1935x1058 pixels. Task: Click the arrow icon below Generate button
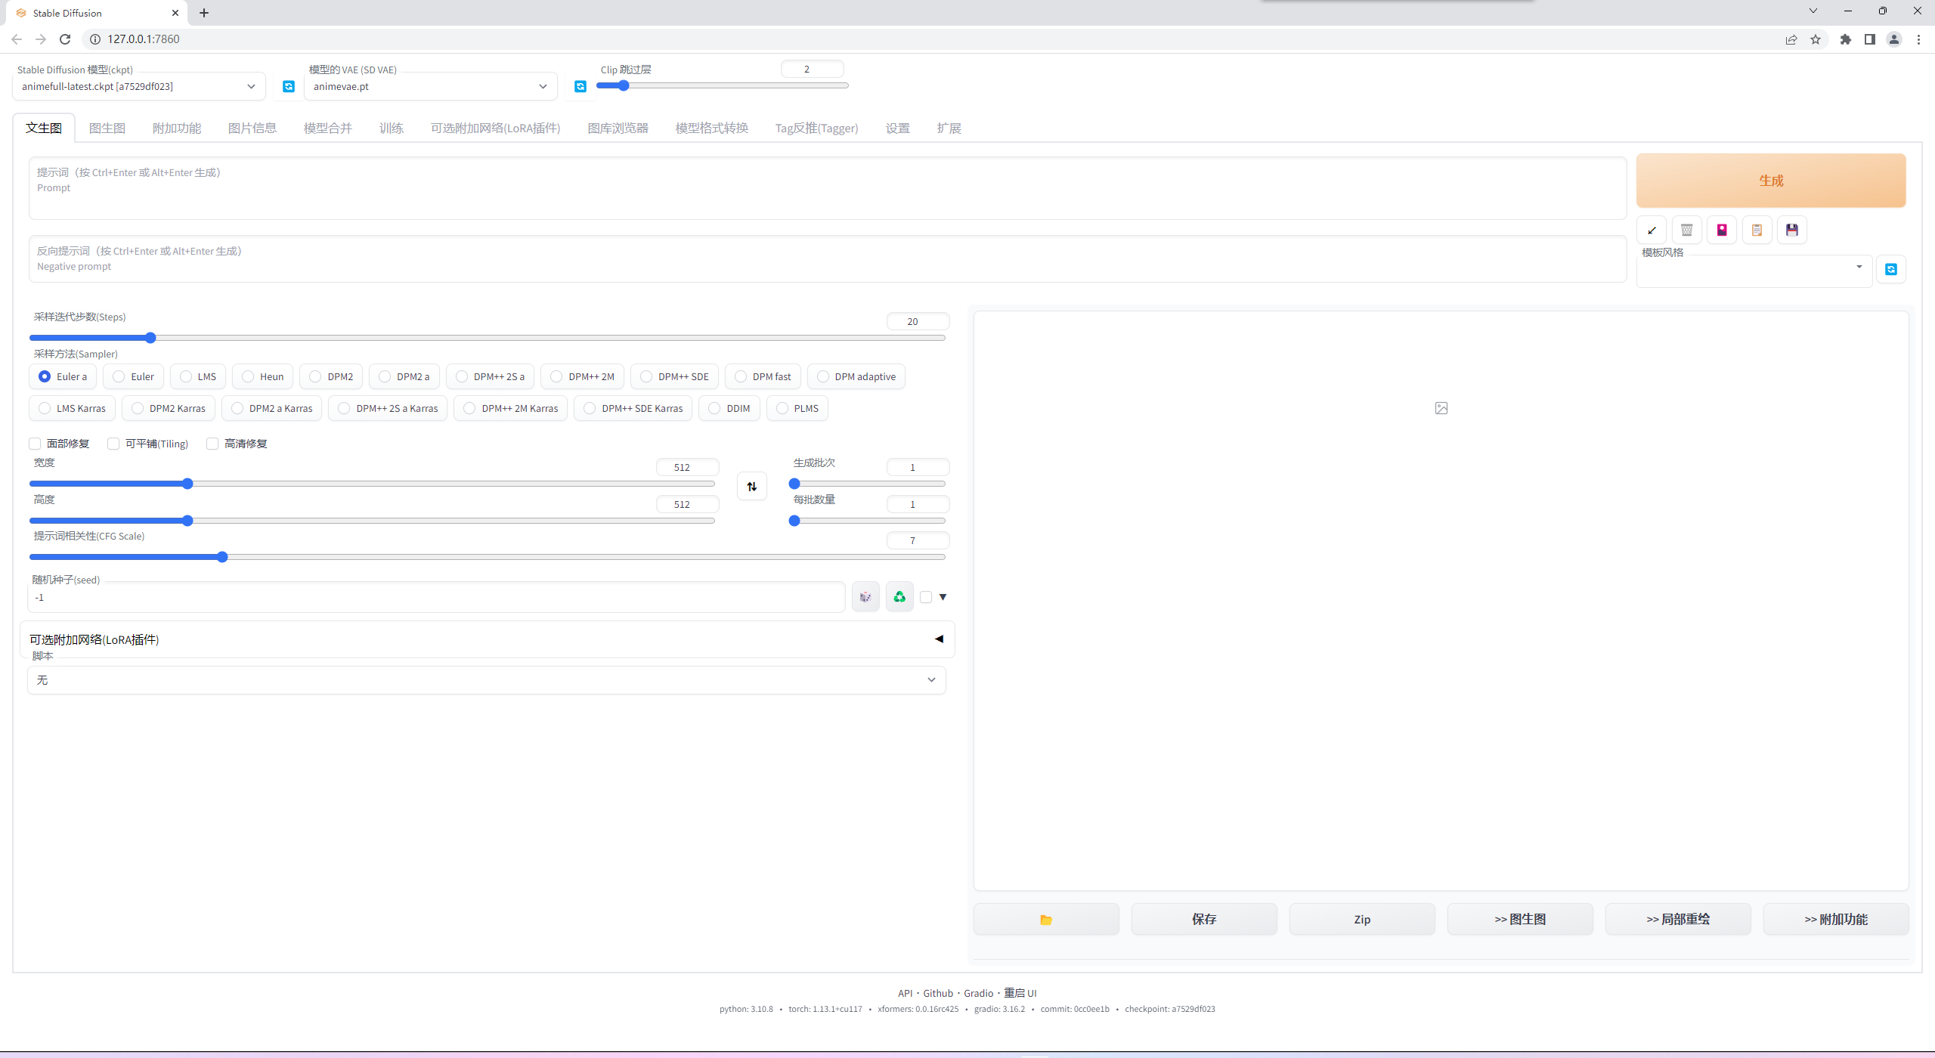point(1652,230)
